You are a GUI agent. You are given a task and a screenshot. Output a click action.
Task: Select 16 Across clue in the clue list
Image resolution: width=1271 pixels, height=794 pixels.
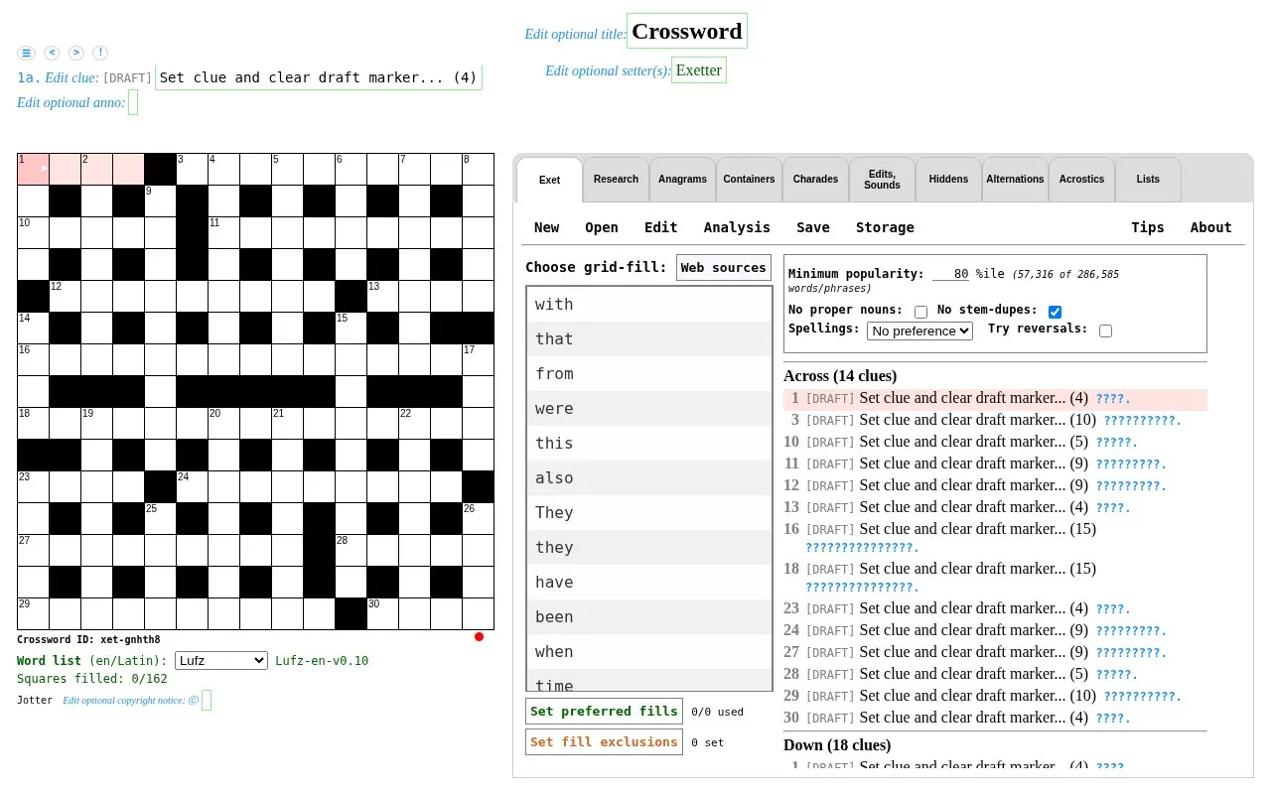click(995, 538)
